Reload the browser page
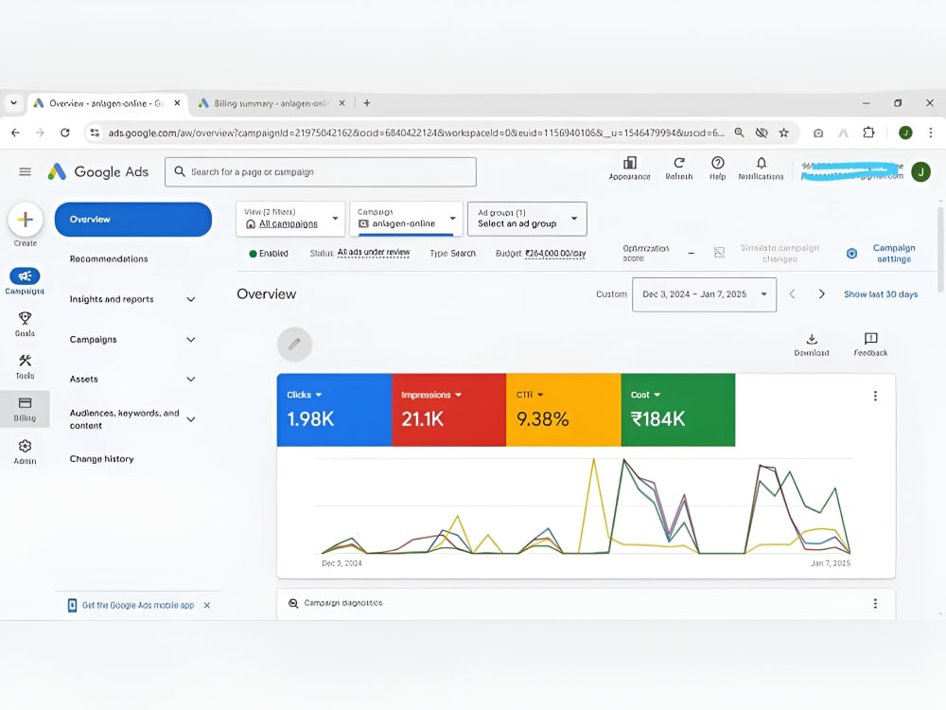 65,133
